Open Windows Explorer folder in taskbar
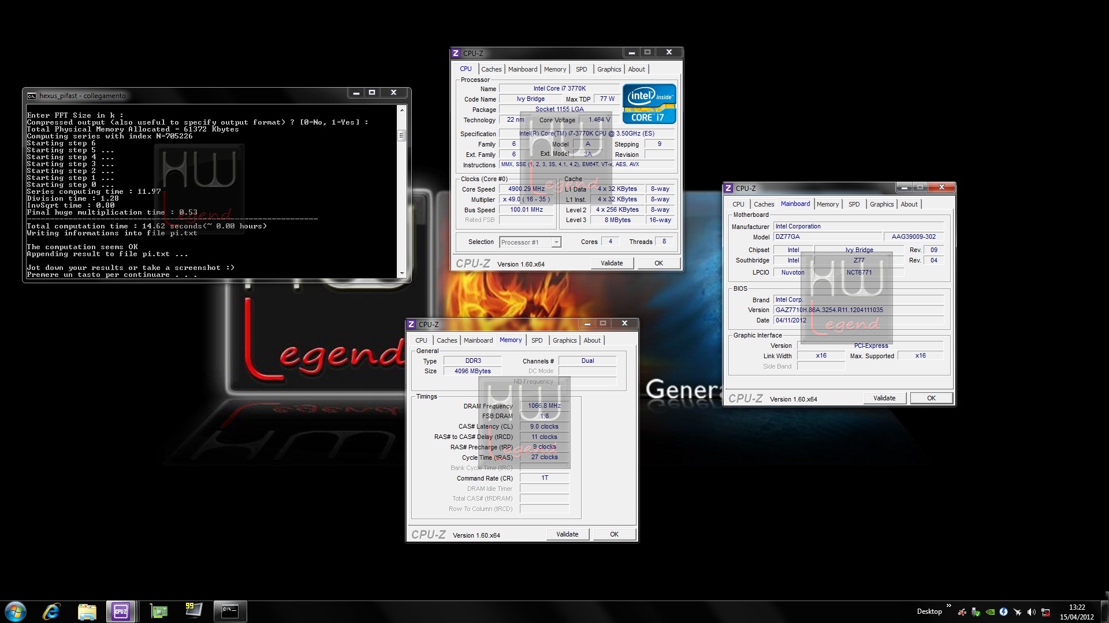Screen dimensions: 1109x623 point(87,611)
